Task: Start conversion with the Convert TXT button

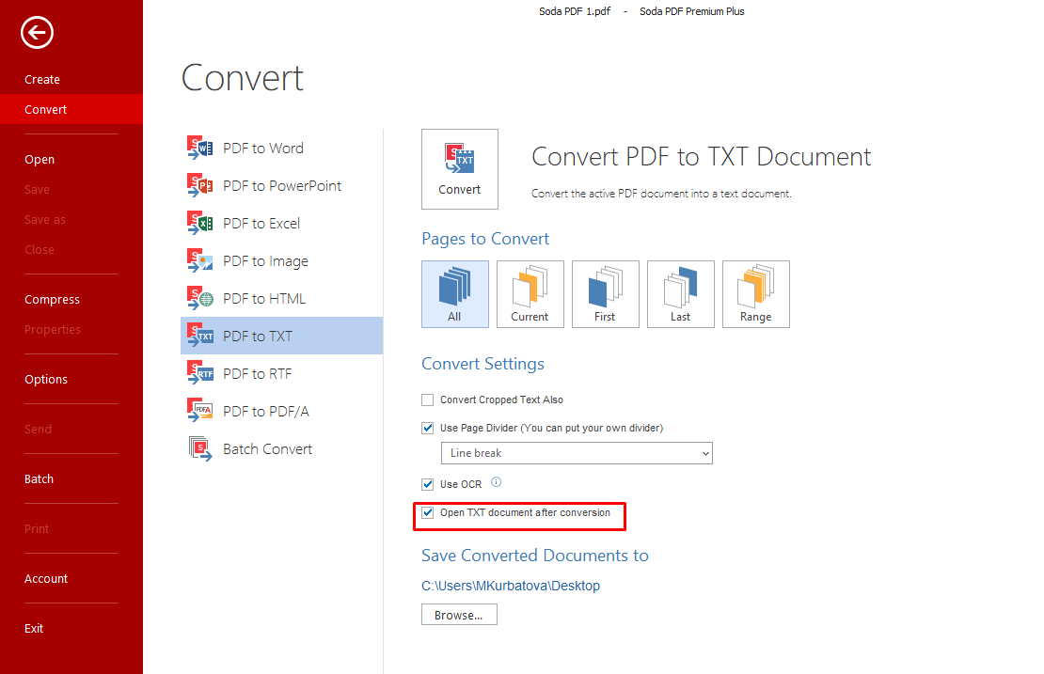Action: [x=459, y=169]
